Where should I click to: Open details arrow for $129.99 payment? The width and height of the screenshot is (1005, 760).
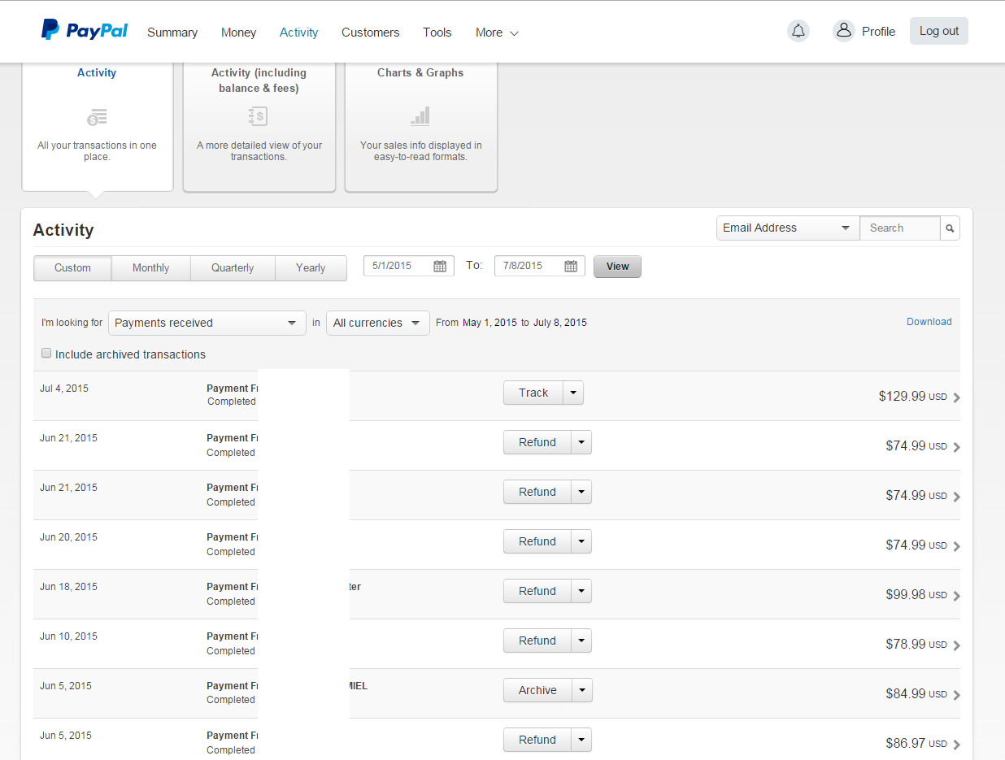point(956,397)
